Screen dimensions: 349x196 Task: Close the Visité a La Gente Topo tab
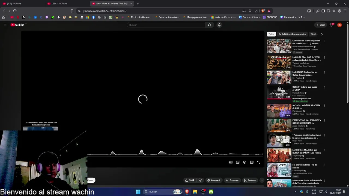coord(131,4)
